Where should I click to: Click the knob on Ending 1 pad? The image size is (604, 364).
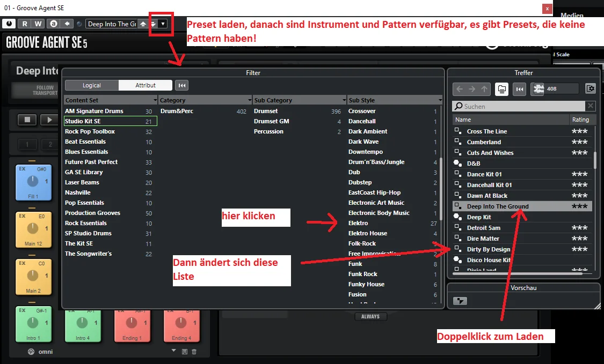132,322
